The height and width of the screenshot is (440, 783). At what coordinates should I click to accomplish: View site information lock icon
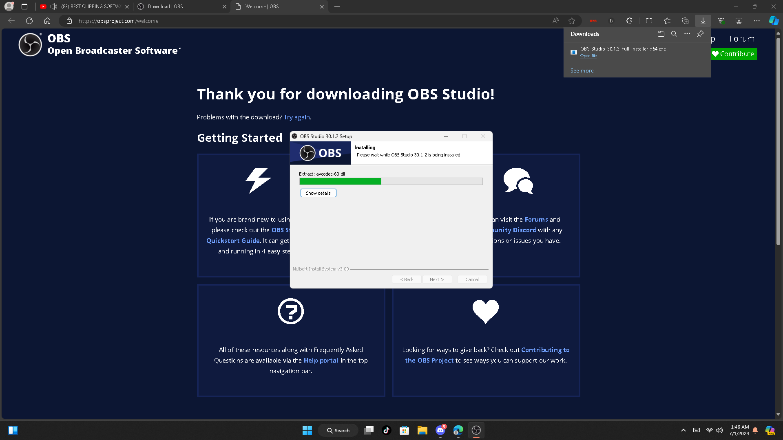coord(69,21)
